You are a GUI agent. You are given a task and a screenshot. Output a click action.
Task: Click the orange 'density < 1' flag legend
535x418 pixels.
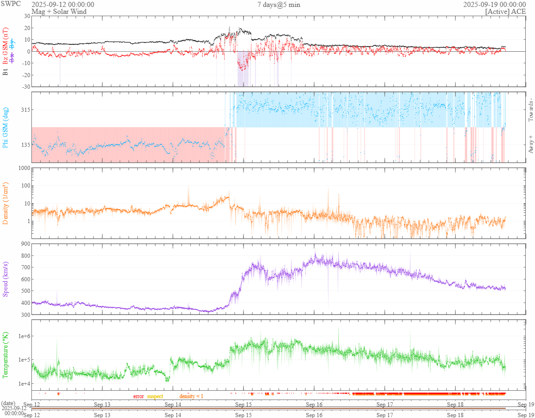coord(191,396)
